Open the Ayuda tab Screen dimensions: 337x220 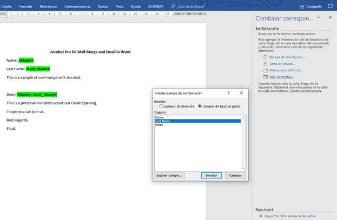click(135, 6)
